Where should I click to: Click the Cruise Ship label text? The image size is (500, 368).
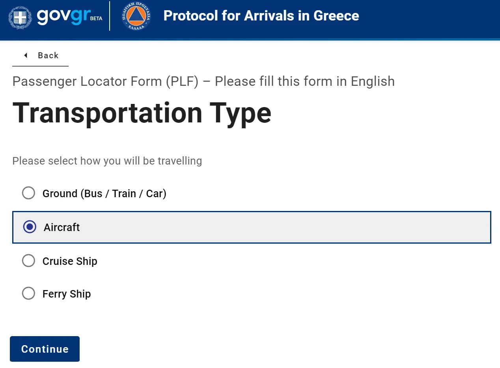click(70, 261)
